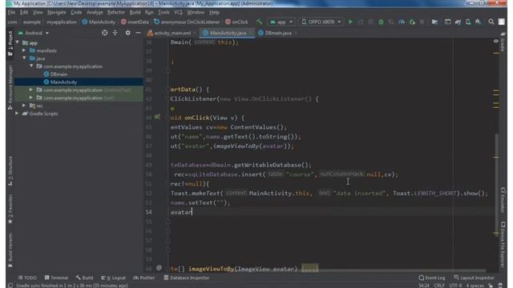Open the Event Log
Image resolution: width=513 pixels, height=288 pixels.
[x=432, y=278]
